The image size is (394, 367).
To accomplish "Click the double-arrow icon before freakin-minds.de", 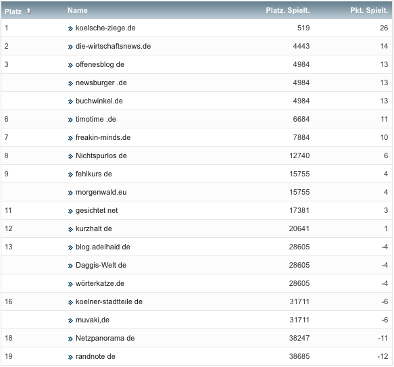I will pos(70,139).
